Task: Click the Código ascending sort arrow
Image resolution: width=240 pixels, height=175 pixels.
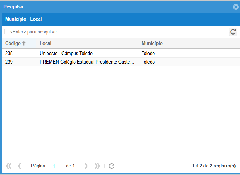Action: pos(24,43)
